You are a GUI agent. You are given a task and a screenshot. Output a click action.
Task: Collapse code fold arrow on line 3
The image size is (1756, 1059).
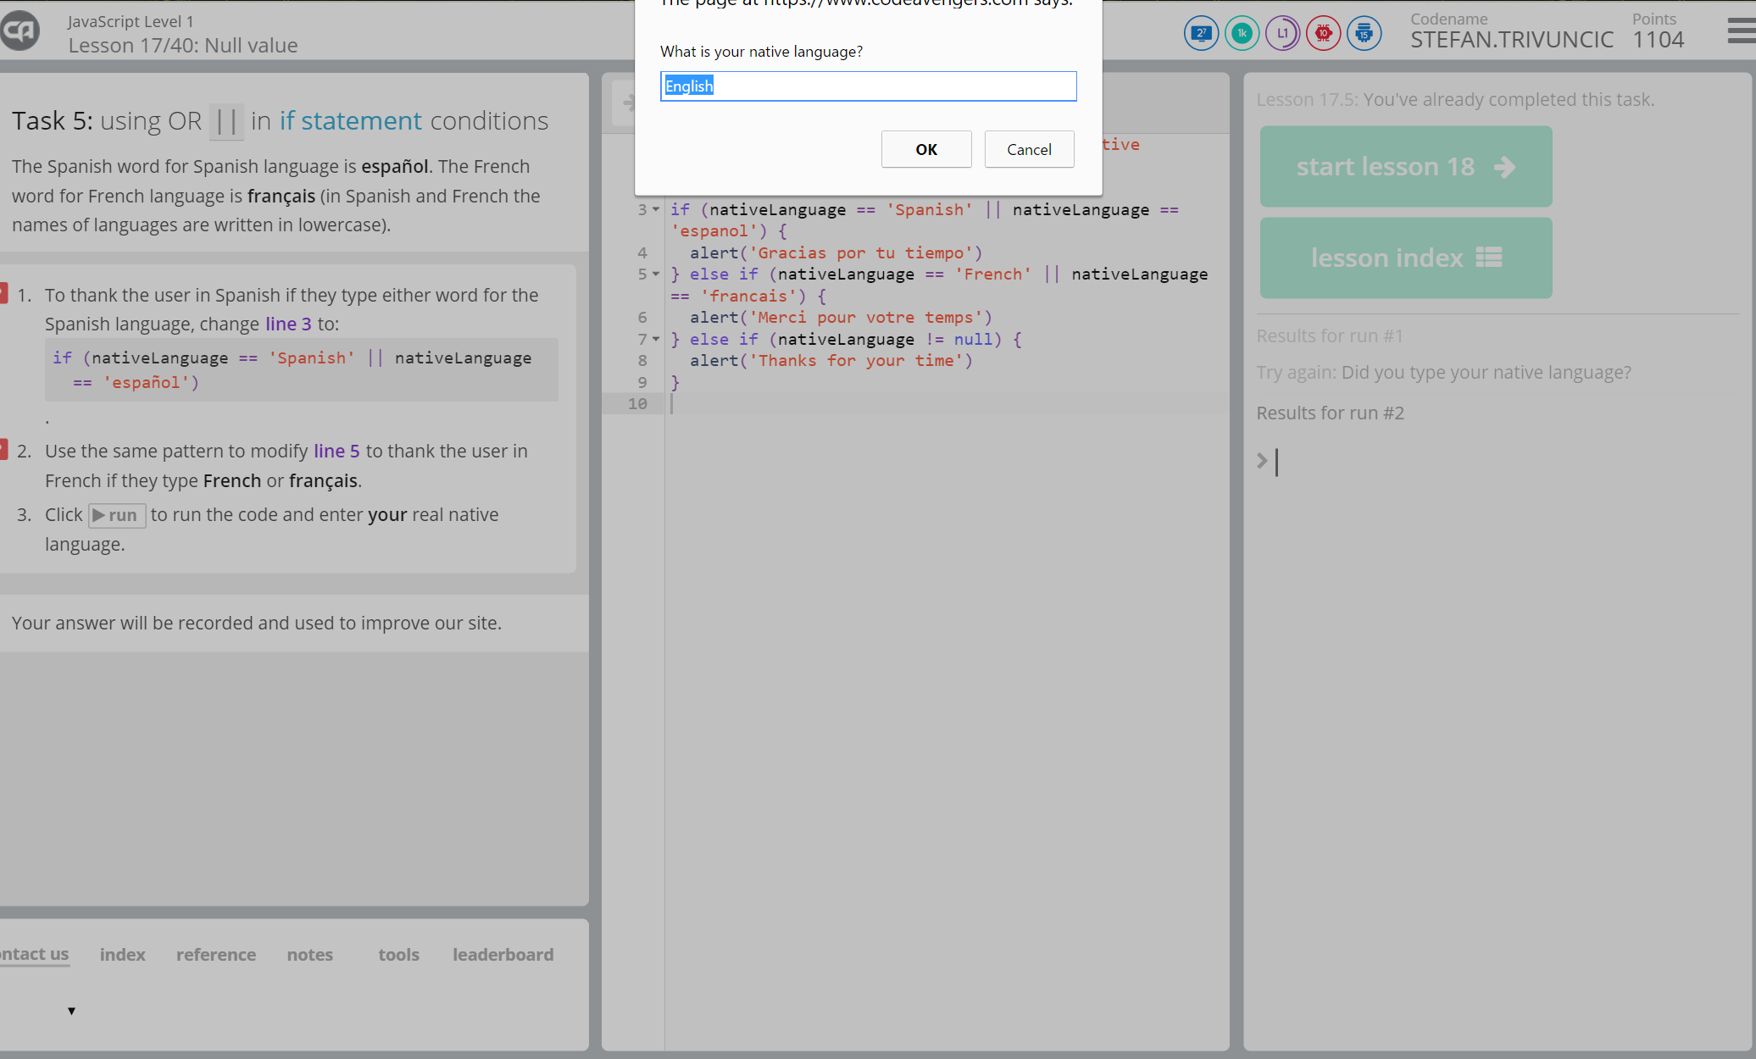coord(656,209)
